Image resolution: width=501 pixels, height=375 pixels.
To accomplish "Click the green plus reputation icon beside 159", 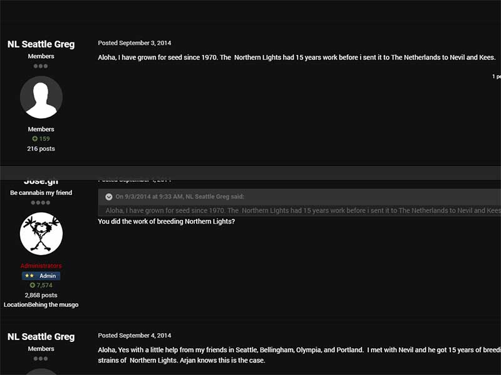I will tap(35, 139).
